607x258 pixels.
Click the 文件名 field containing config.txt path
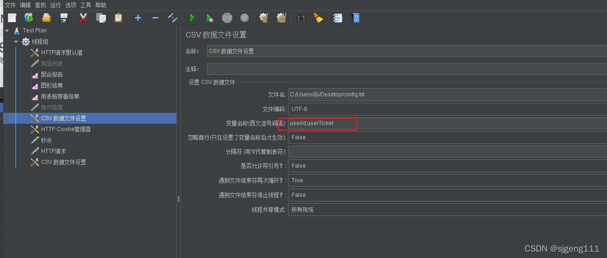tap(447, 95)
